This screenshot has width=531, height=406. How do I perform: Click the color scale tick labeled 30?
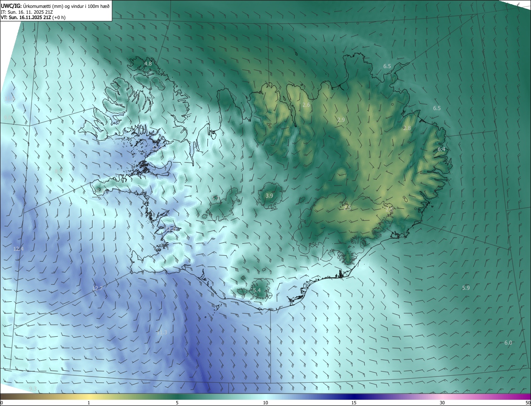tap(442, 403)
